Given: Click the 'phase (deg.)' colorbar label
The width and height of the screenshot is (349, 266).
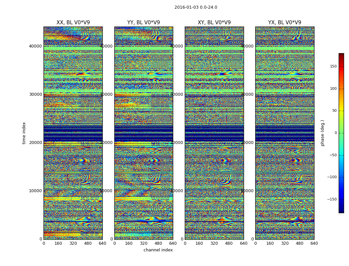Looking at the screenshot, I should pyautogui.click(x=322, y=133).
